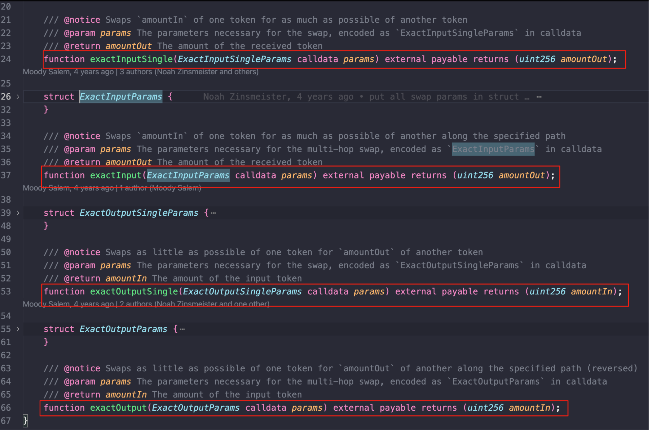Click the ellipsis icon at end of line 26
649x430 pixels.
click(x=539, y=97)
